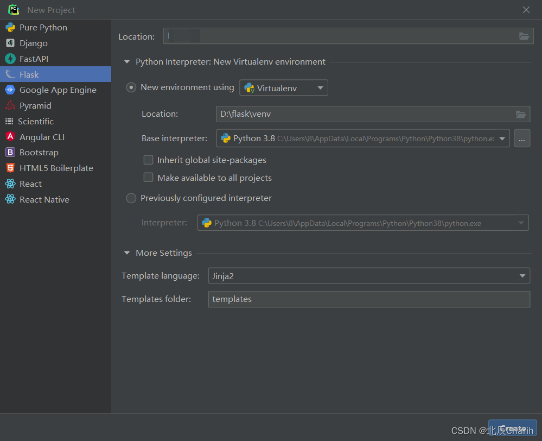
Task: Click the ellipsis button beside Base interpreter
Action: (x=522, y=138)
